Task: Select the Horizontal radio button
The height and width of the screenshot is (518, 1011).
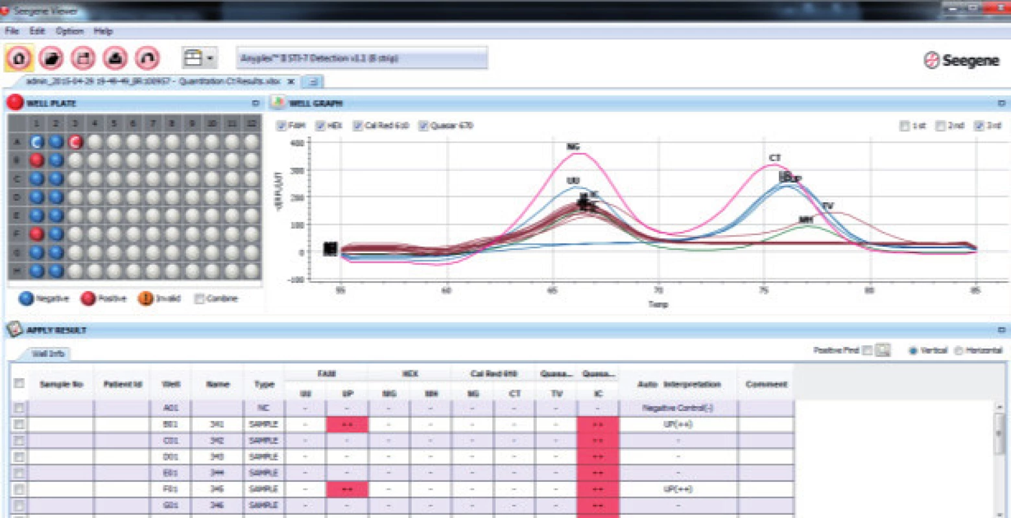Action: click(960, 350)
